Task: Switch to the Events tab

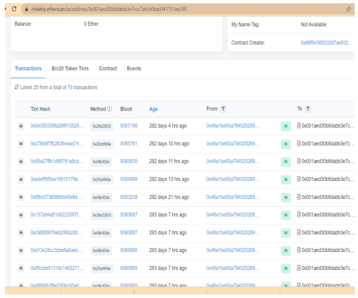Action: pos(134,68)
